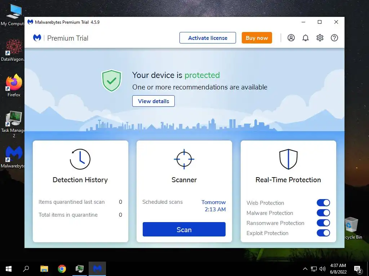Open scheduled scan Tomorrow 2:13 AM link

pyautogui.click(x=214, y=206)
